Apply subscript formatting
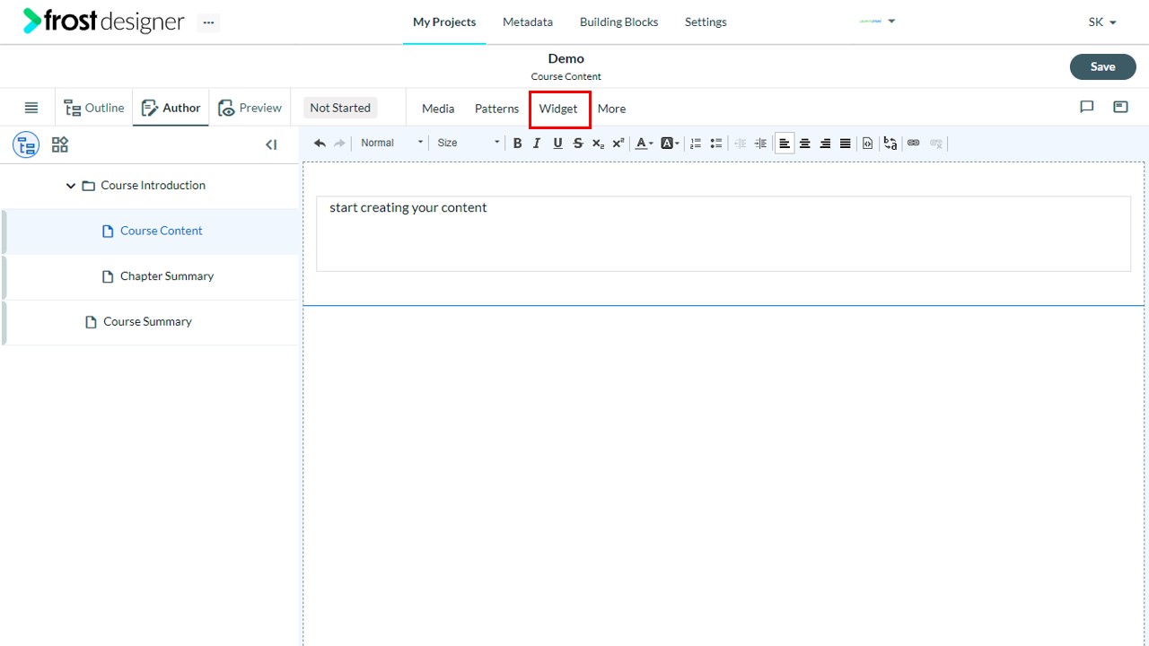This screenshot has width=1149, height=646. [x=598, y=143]
